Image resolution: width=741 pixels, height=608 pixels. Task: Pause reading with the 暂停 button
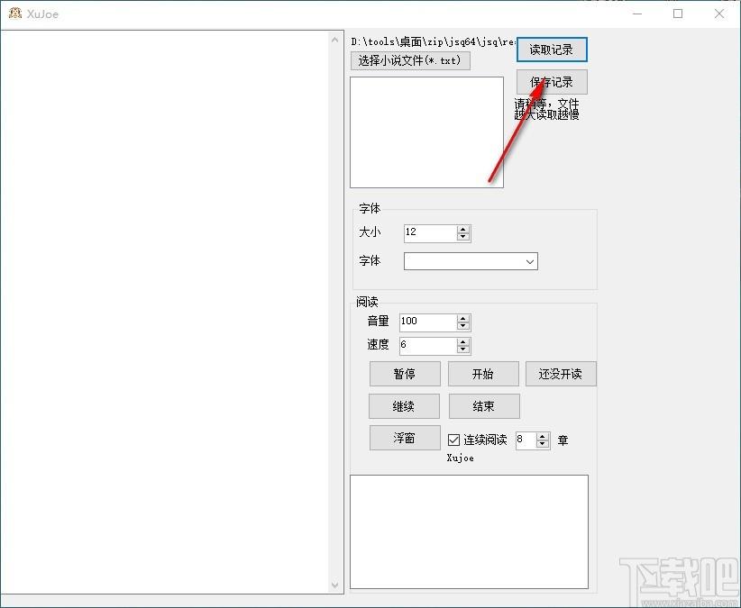pos(405,374)
